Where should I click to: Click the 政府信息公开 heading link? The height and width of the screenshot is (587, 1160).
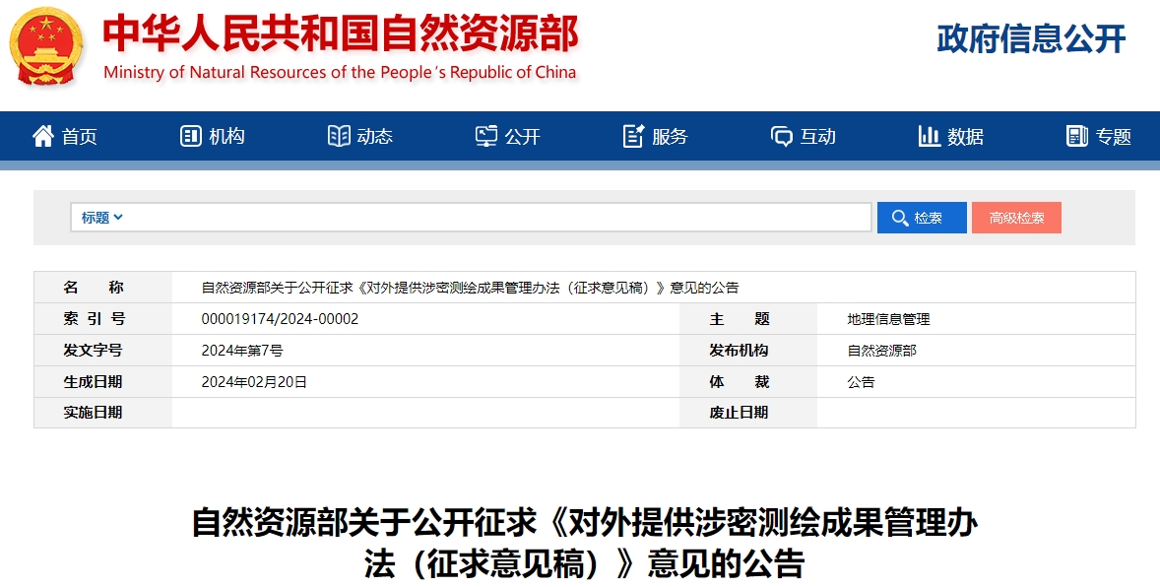(1031, 38)
